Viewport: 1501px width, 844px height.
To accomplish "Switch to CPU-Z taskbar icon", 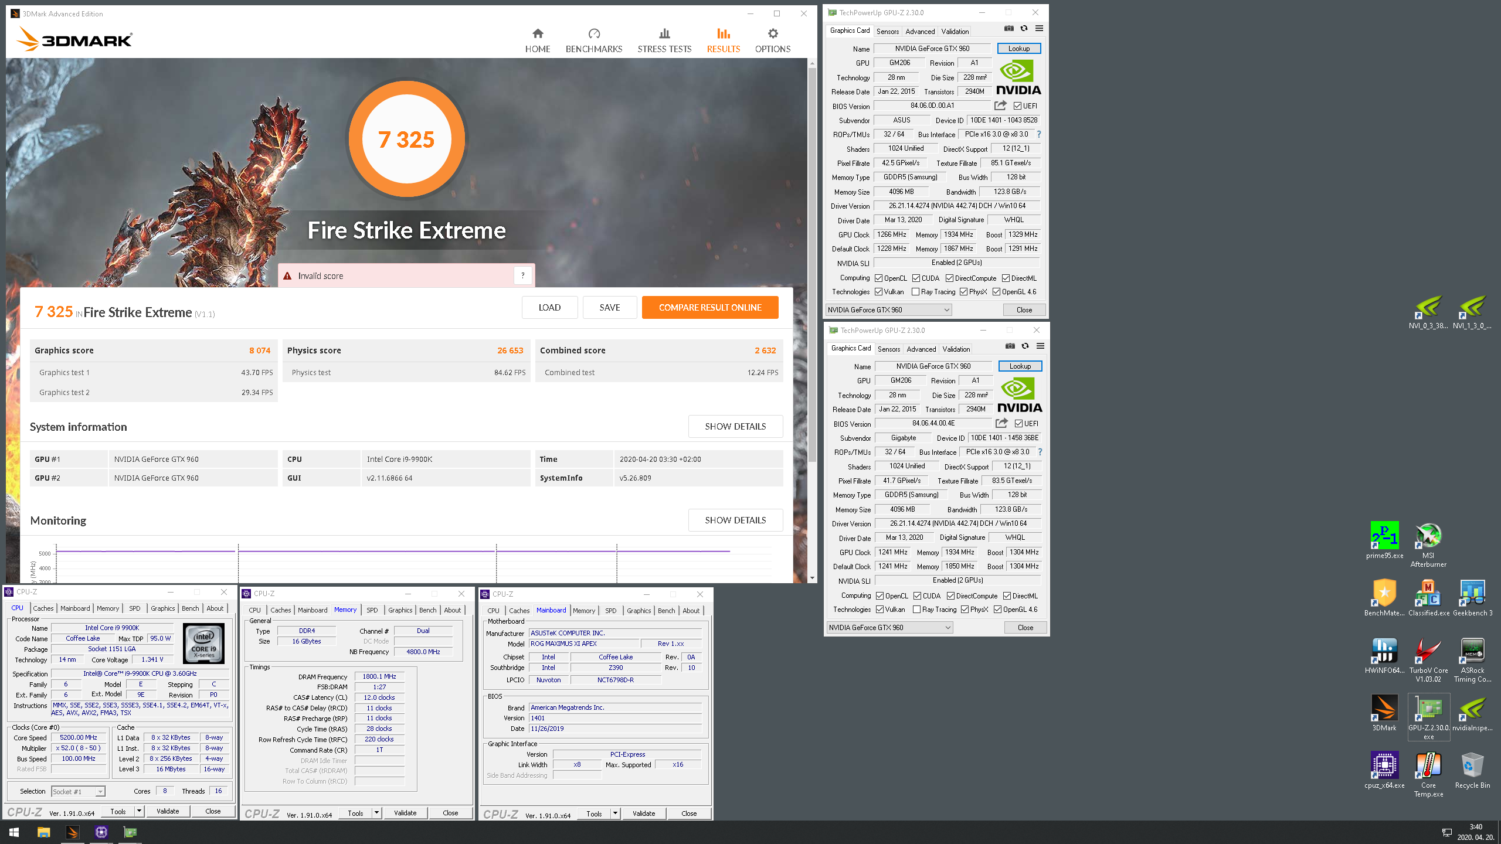I will 101,832.
